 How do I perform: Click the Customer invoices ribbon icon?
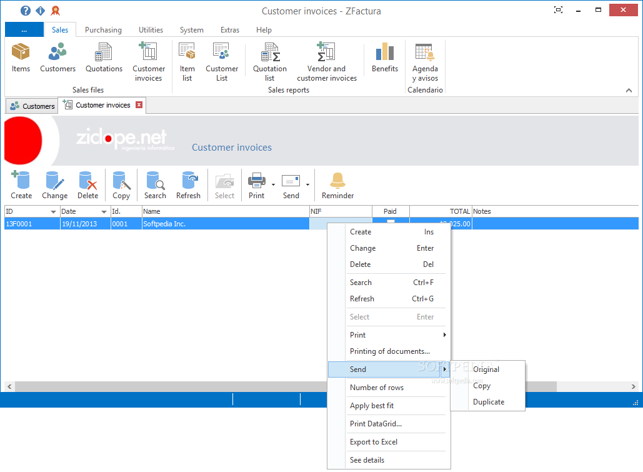[x=149, y=61]
